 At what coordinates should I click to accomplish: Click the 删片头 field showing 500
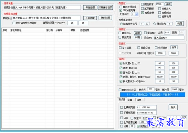click(x=150, y=89)
